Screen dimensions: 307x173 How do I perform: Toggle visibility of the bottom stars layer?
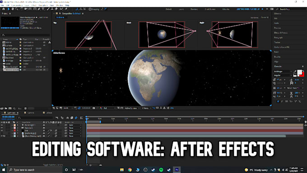point(2,136)
